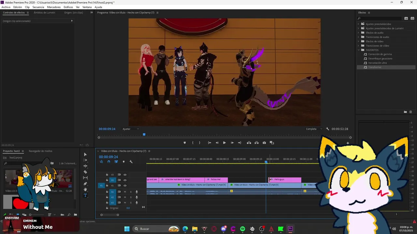Add a marker in the timeline

123,162
